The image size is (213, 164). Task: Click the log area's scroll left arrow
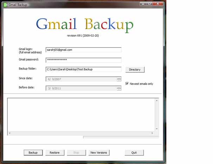pyautogui.click(x=9, y=133)
